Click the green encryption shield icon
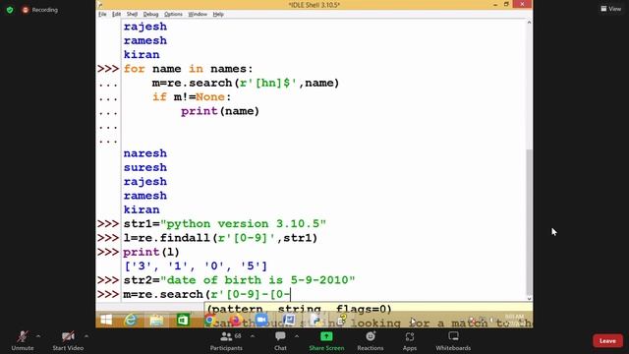The width and height of the screenshot is (629, 354). (10, 10)
